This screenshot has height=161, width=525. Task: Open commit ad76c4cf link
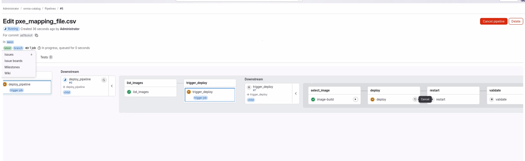[x=27, y=35]
